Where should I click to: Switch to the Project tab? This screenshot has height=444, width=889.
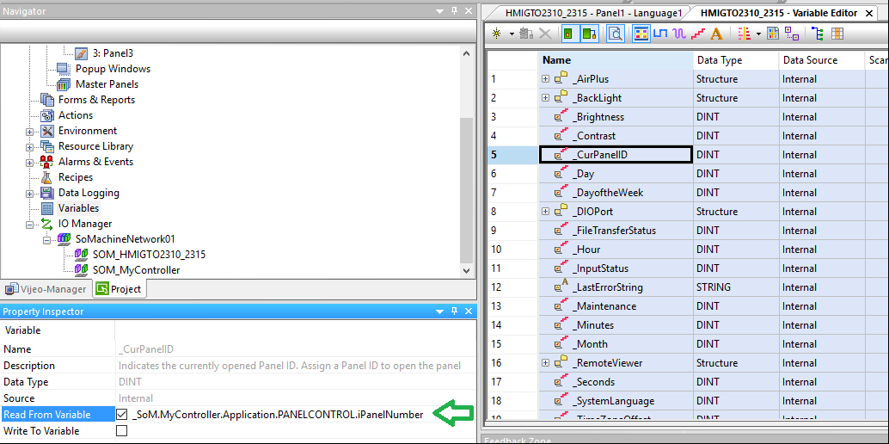click(119, 289)
